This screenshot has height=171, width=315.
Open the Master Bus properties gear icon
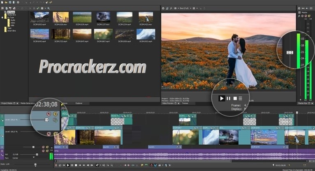point(299,8)
